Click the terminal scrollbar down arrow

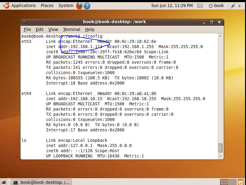pos(220,156)
